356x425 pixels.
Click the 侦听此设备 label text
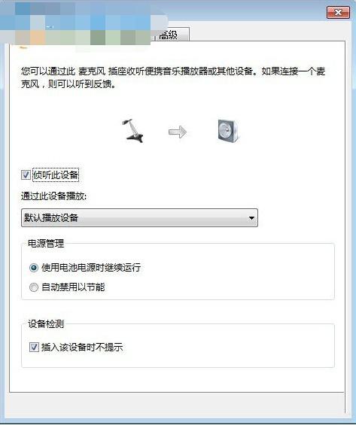coord(56,175)
